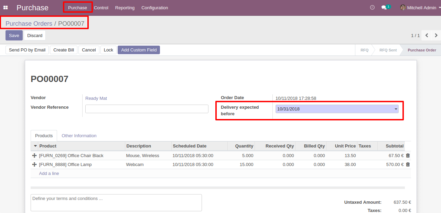
Task: Click Add Custom Field button
Action: click(139, 50)
